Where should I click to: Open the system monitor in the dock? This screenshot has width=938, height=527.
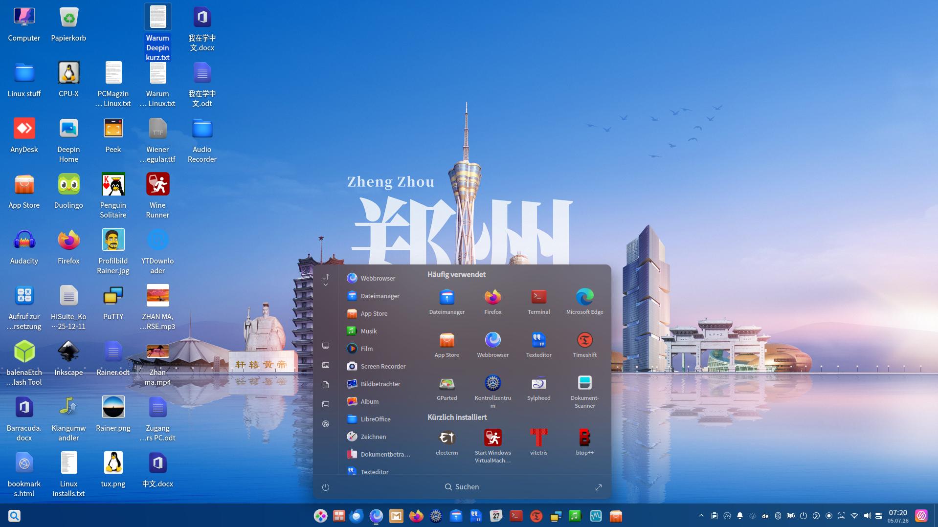point(595,516)
